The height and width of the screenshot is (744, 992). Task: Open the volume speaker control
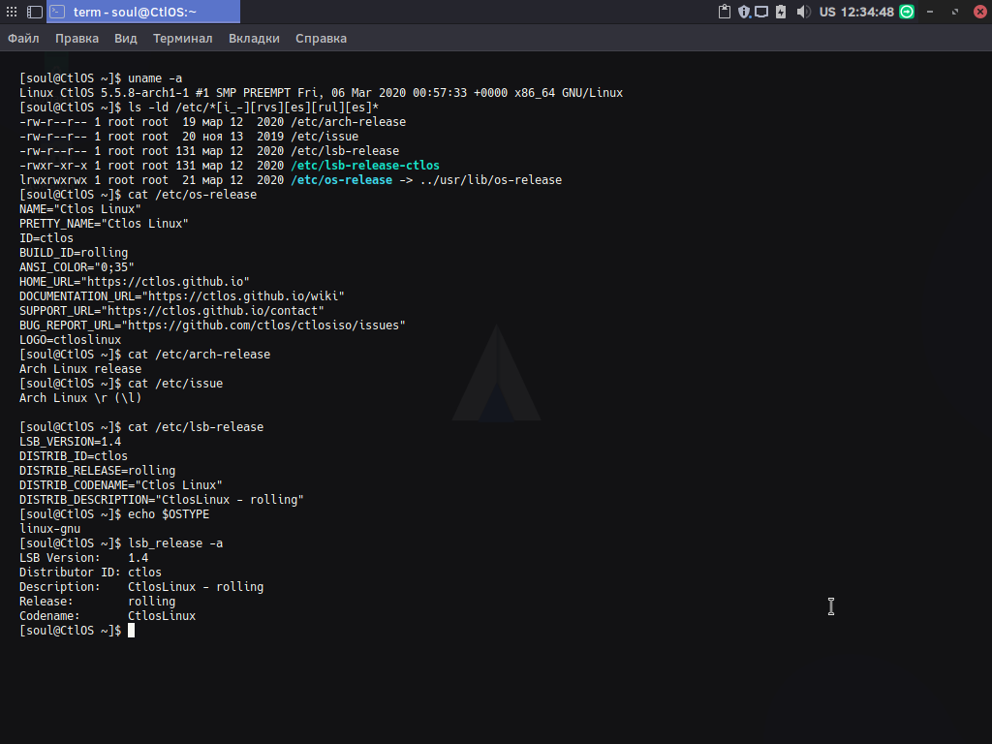(x=803, y=12)
